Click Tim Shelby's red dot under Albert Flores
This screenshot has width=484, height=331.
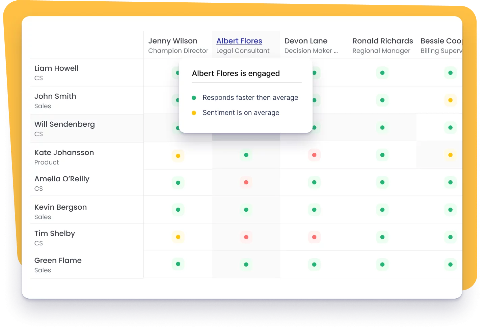pos(246,237)
